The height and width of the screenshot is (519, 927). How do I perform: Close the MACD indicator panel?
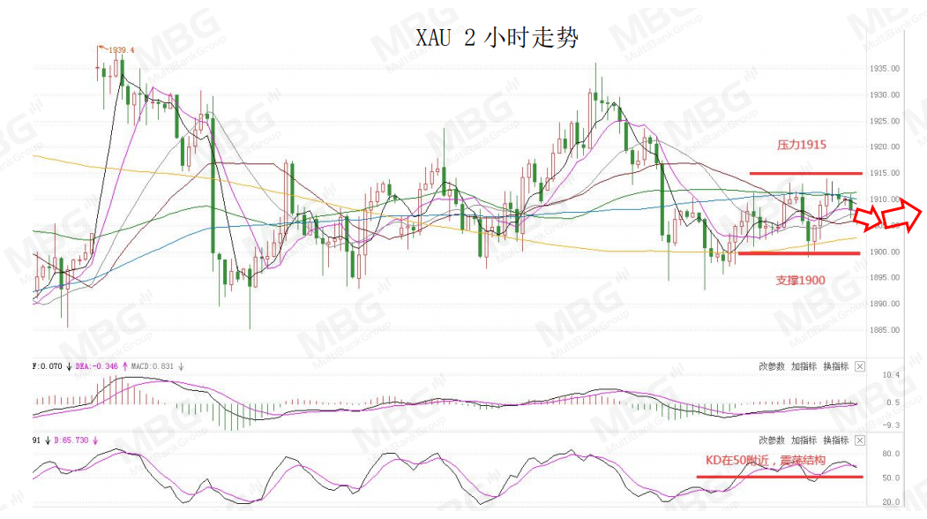point(860,366)
